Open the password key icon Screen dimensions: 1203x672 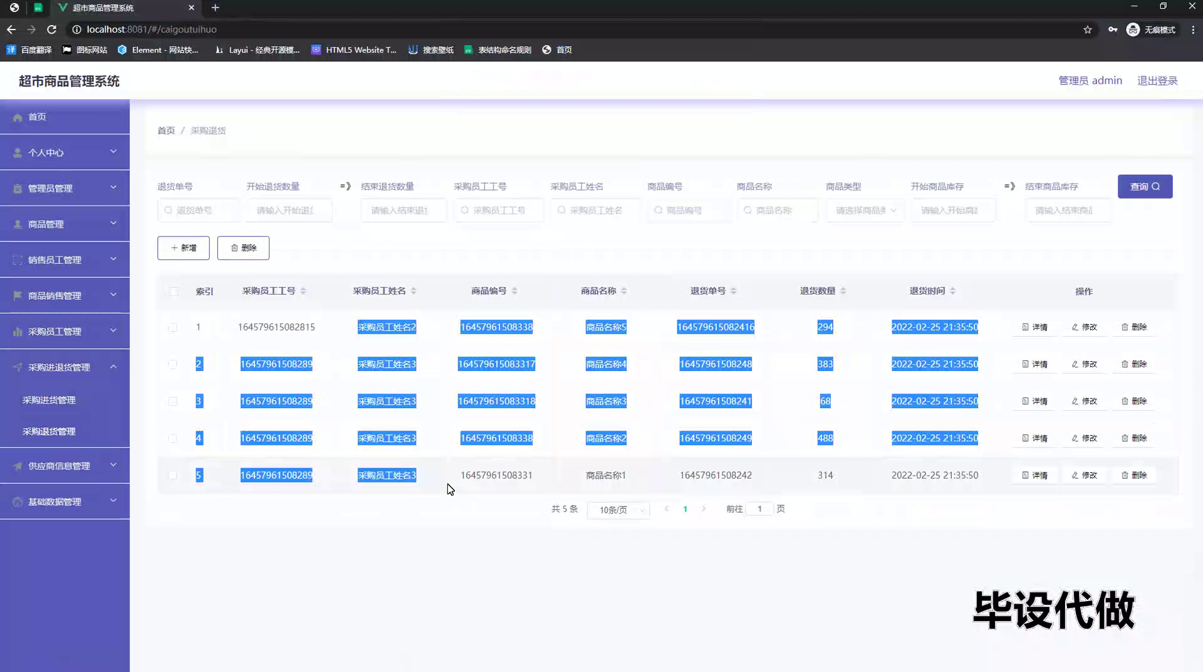pos(1113,29)
